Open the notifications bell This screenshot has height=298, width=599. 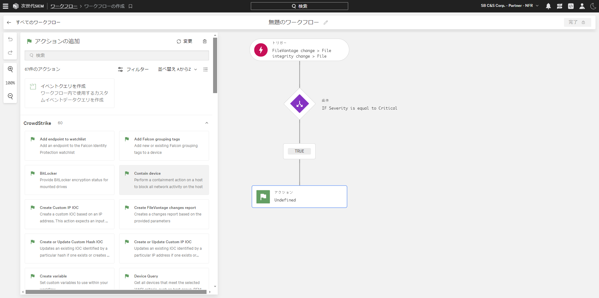coord(548,6)
